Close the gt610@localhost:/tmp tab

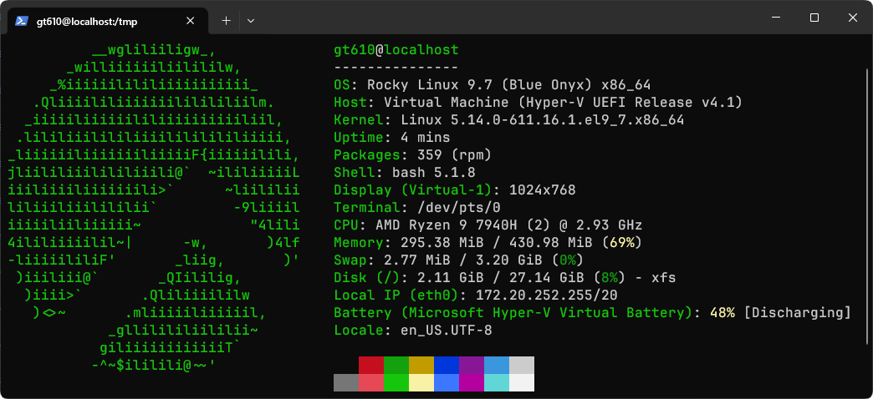(x=190, y=21)
